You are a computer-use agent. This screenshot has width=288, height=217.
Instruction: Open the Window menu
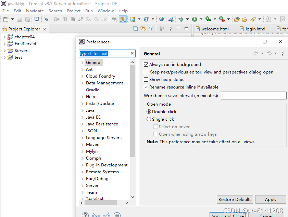[x=105, y=11]
